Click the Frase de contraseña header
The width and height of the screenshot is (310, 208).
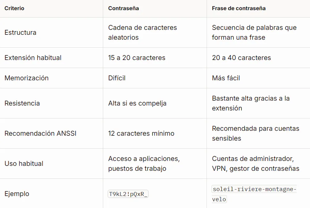click(239, 8)
